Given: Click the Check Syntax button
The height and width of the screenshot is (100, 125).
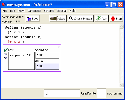Looking at the screenshot, I should [81, 19].
